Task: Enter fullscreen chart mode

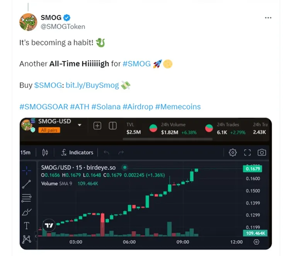Action: (247, 152)
